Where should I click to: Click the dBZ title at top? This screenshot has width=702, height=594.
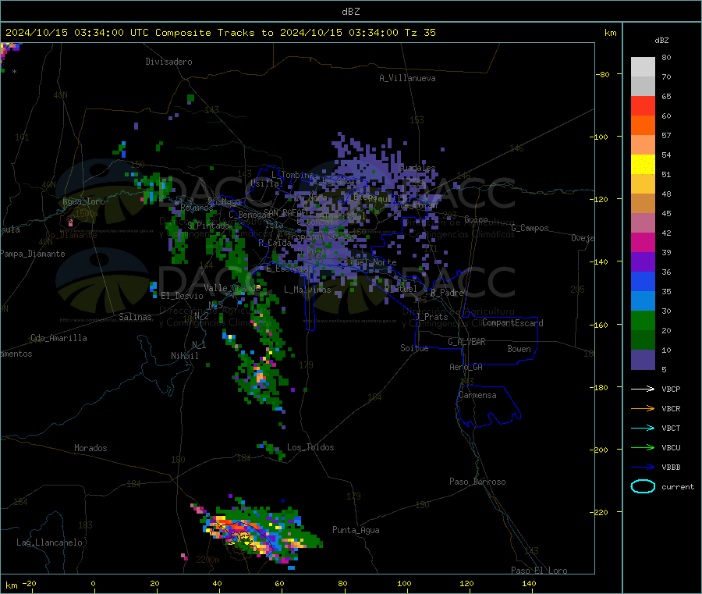(x=350, y=12)
